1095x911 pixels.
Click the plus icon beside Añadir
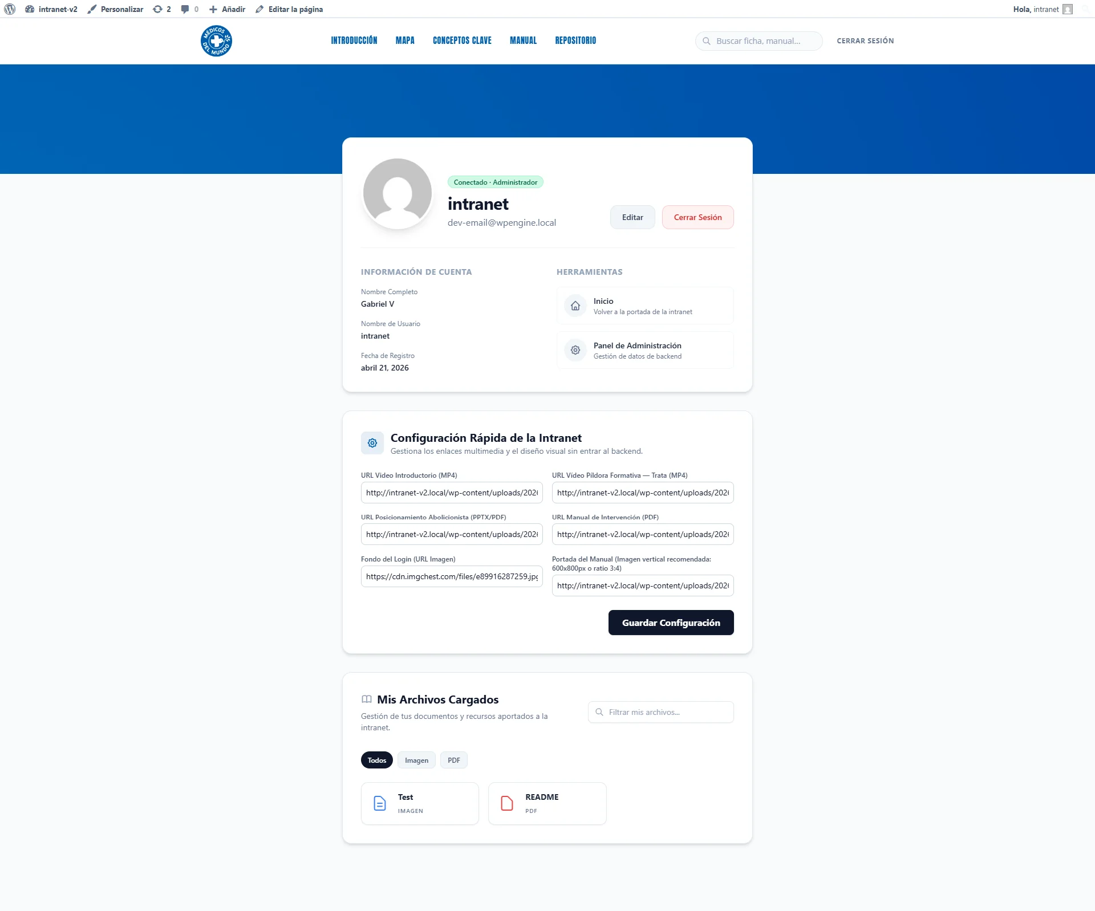click(x=213, y=9)
